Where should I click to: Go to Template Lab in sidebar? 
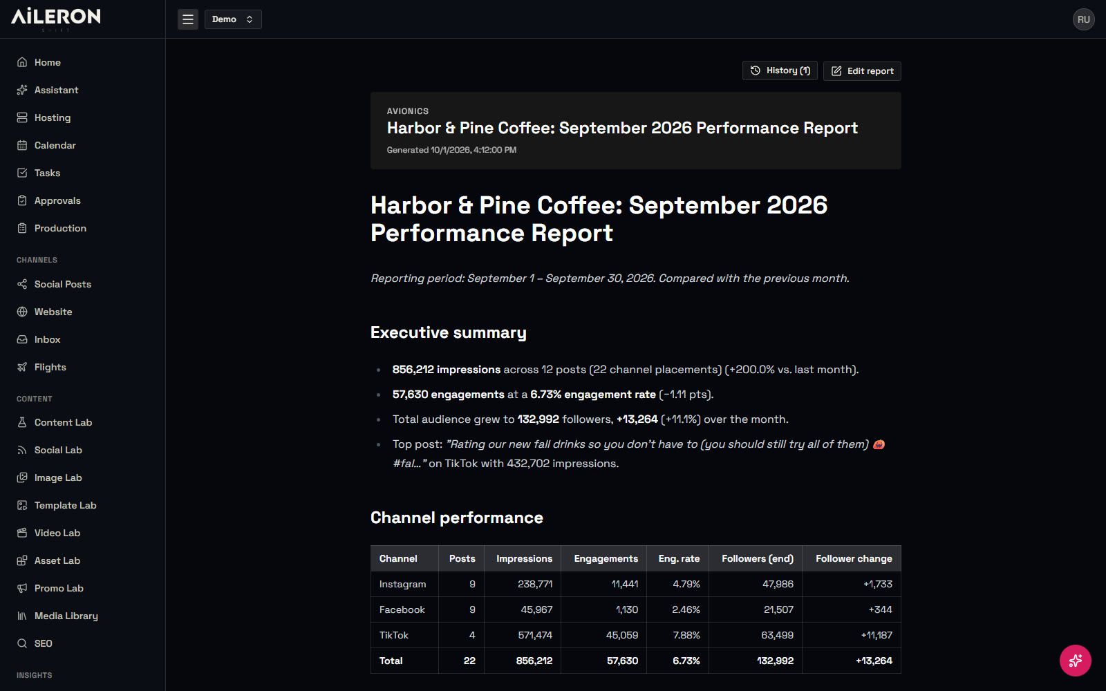(x=65, y=505)
